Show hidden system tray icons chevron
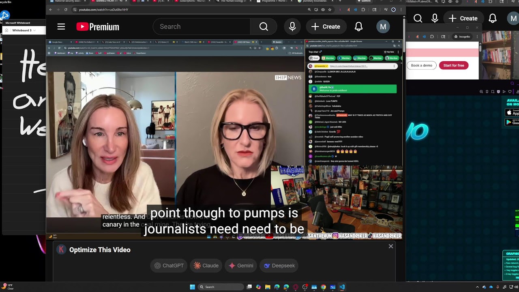 [x=477, y=287]
